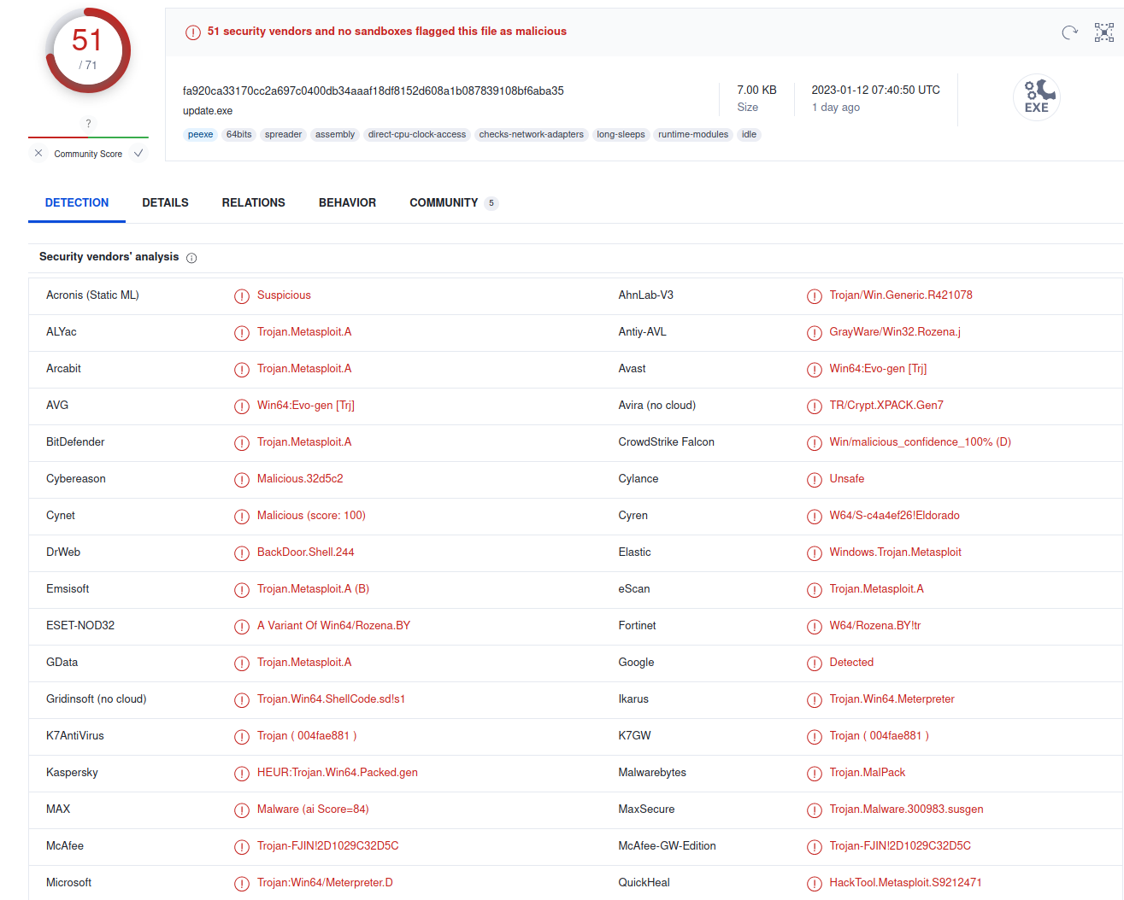Click the checks-network-adapters tag

[532, 135]
